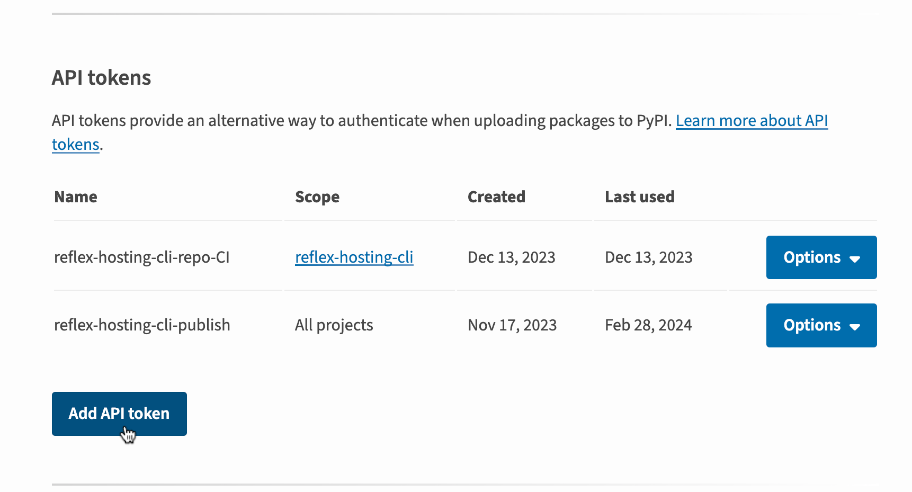Click the Created column header
This screenshot has height=492, width=912.
tap(496, 197)
